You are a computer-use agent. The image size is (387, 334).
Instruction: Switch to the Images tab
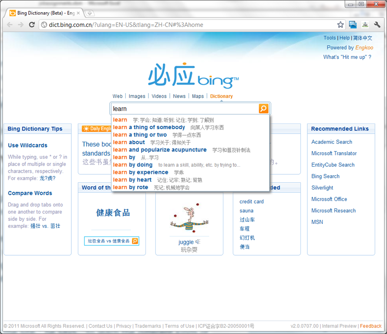coord(137,96)
